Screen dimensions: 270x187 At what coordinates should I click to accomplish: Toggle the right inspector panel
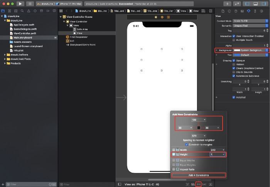point(263,3)
